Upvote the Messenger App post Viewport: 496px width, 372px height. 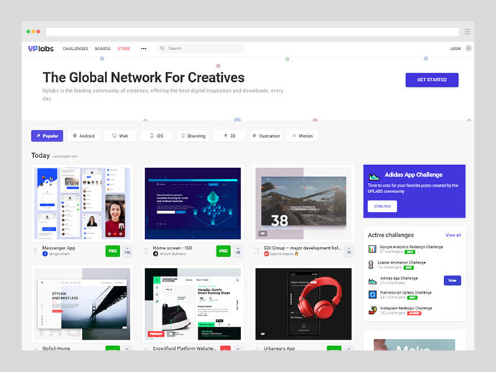point(127,251)
